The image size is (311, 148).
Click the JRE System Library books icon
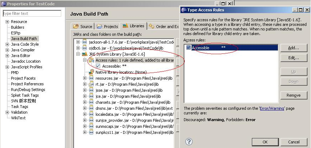point(85,54)
